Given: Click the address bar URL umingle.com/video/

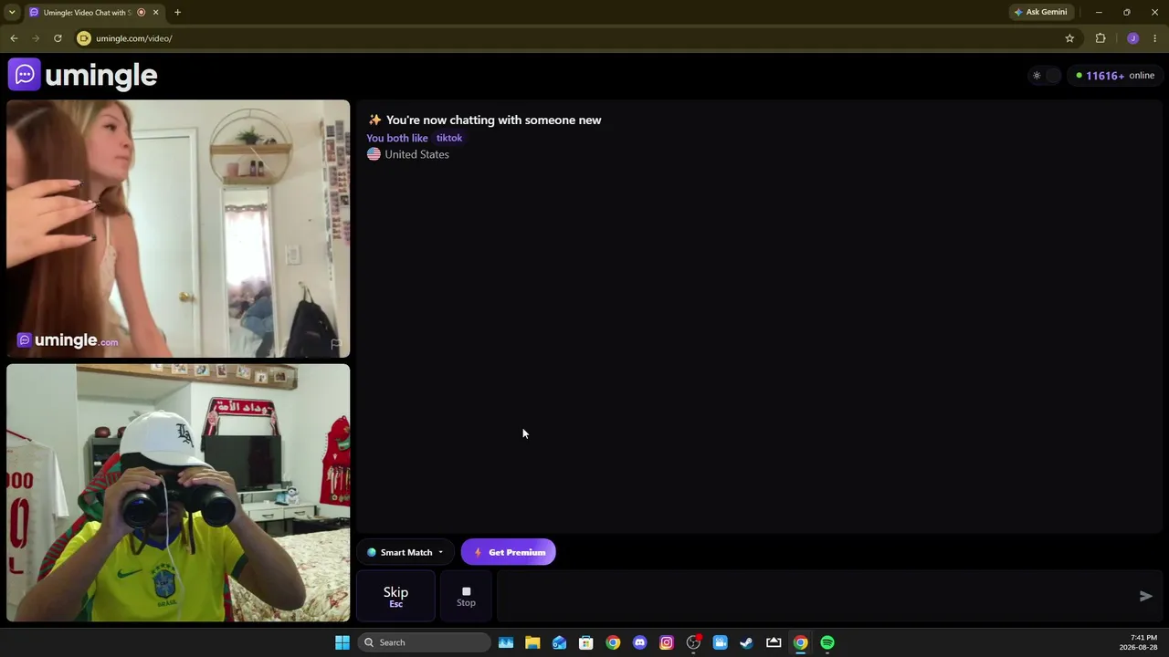Looking at the screenshot, I should pos(134,38).
